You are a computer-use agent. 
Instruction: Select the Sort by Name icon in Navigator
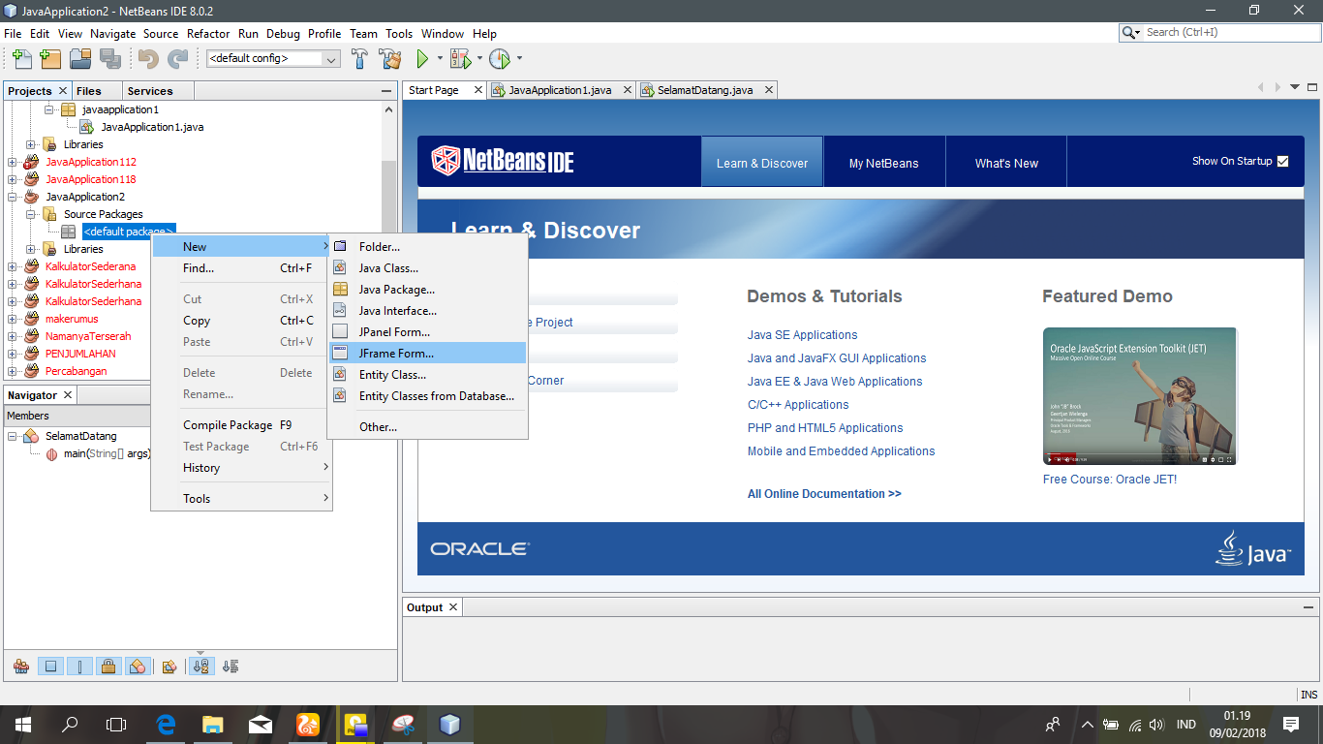(200, 666)
